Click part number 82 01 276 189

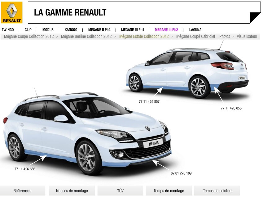point(181,173)
